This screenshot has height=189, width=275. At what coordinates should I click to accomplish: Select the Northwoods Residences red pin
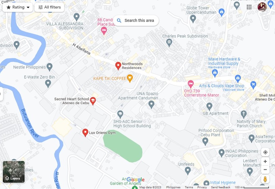point(118,66)
